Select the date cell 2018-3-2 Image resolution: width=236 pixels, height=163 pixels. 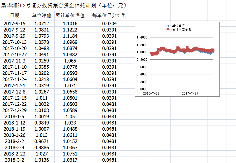[14, 160]
